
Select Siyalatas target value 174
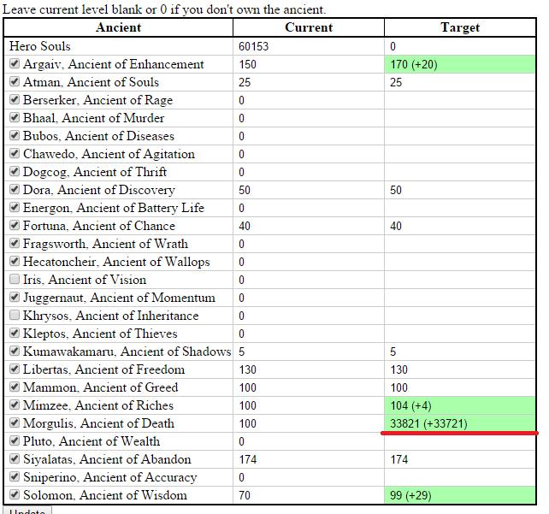pyautogui.click(x=460, y=459)
